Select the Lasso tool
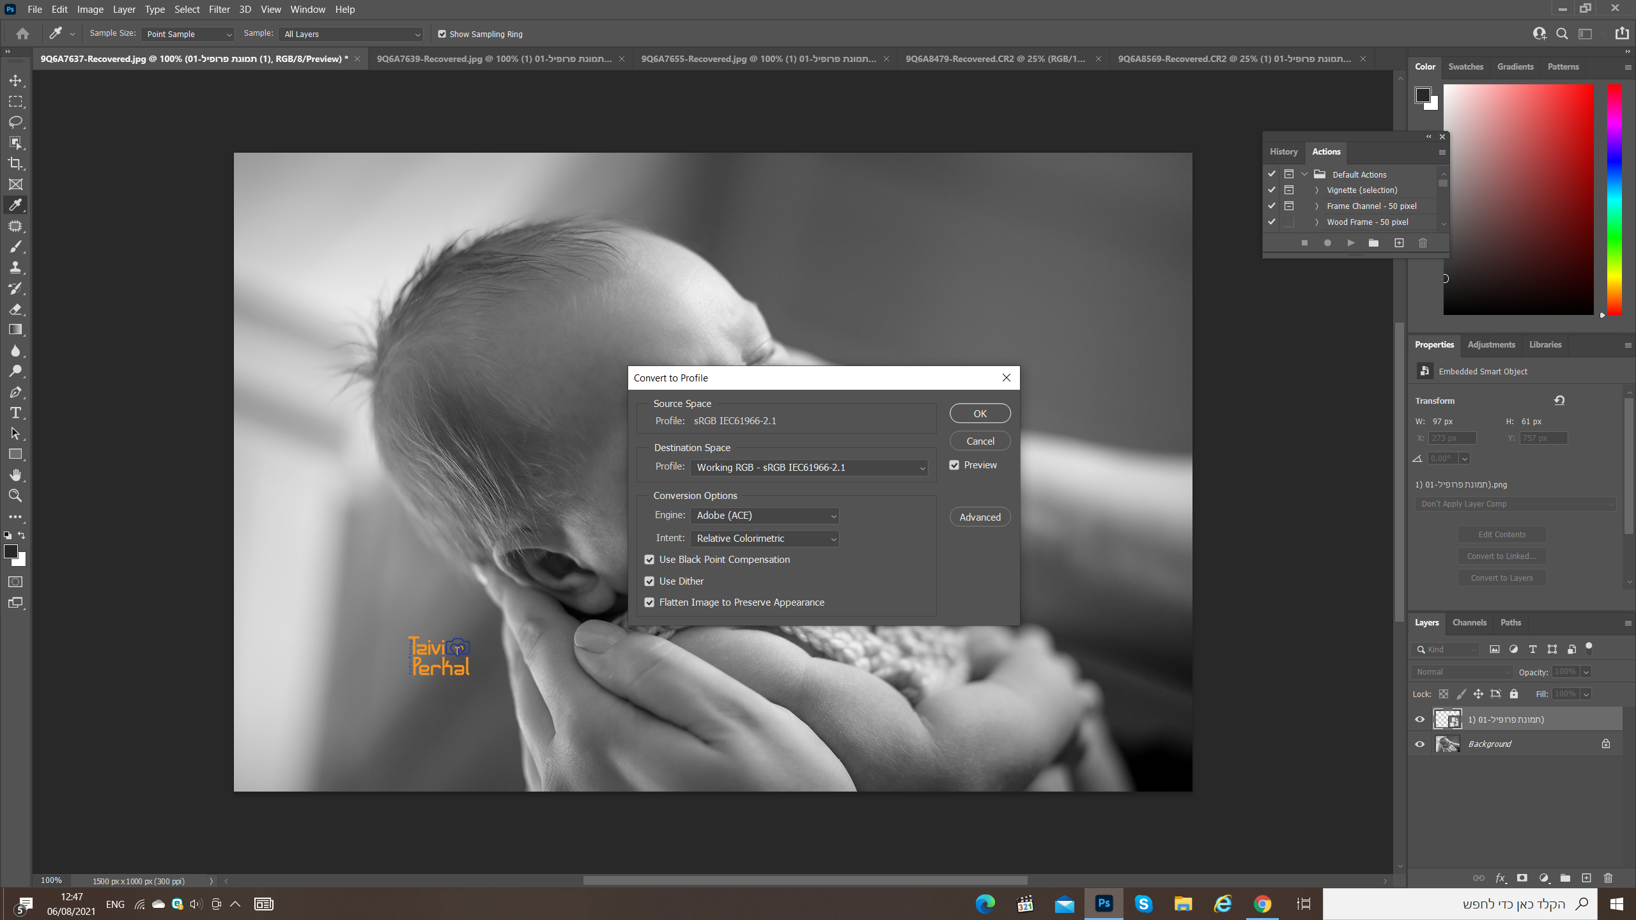Image resolution: width=1636 pixels, height=920 pixels. pyautogui.click(x=15, y=122)
